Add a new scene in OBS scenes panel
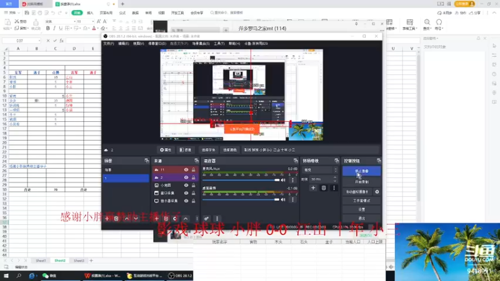Screen dimensions: 500x281 107,219
